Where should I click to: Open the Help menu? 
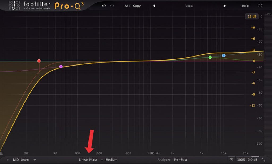pos(245,6)
